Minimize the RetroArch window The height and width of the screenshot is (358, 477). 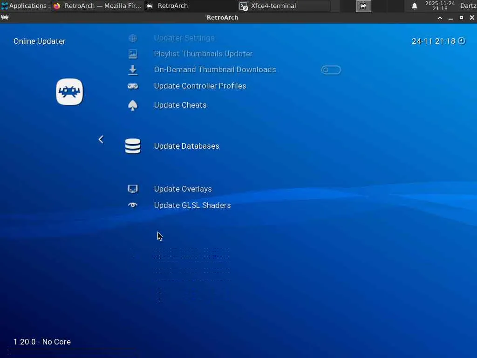click(x=450, y=18)
